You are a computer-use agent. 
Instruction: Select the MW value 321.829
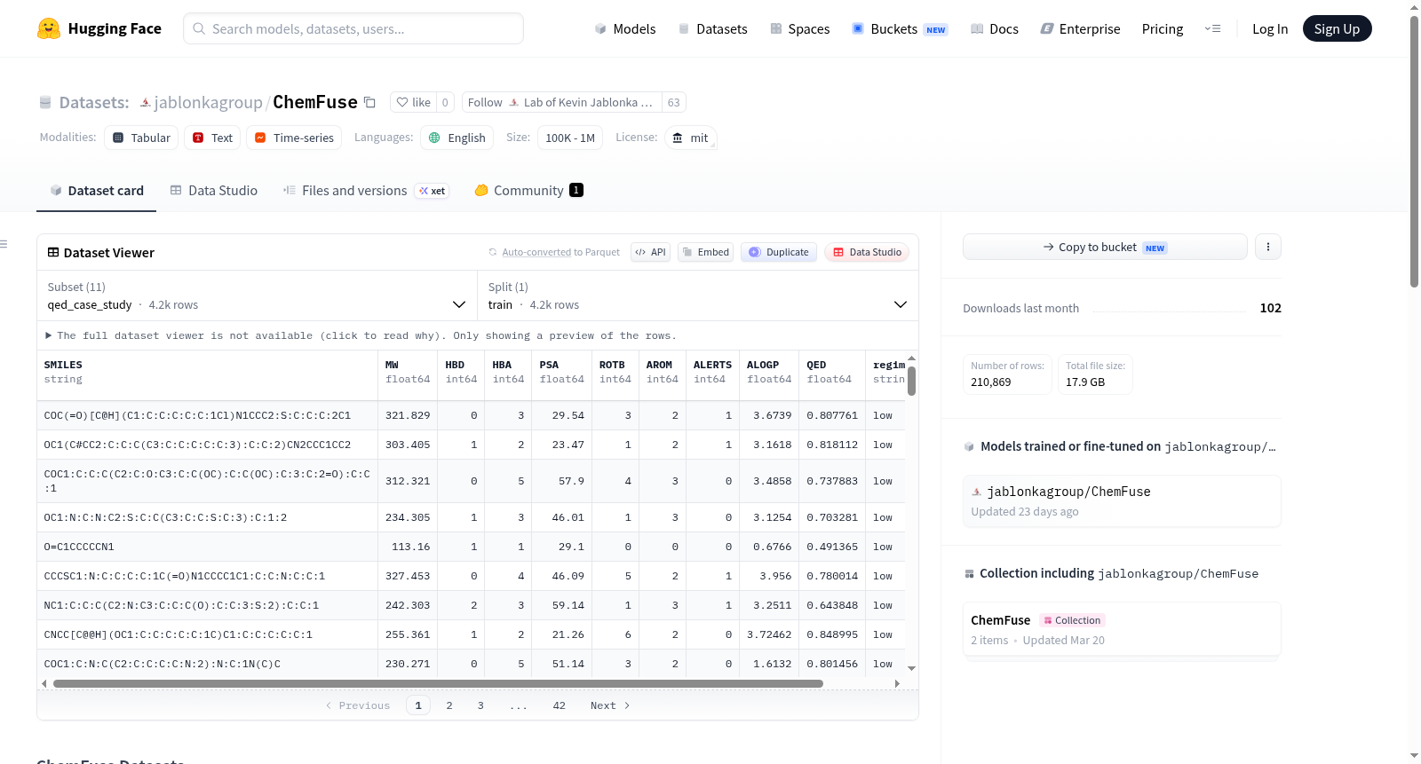pos(408,415)
